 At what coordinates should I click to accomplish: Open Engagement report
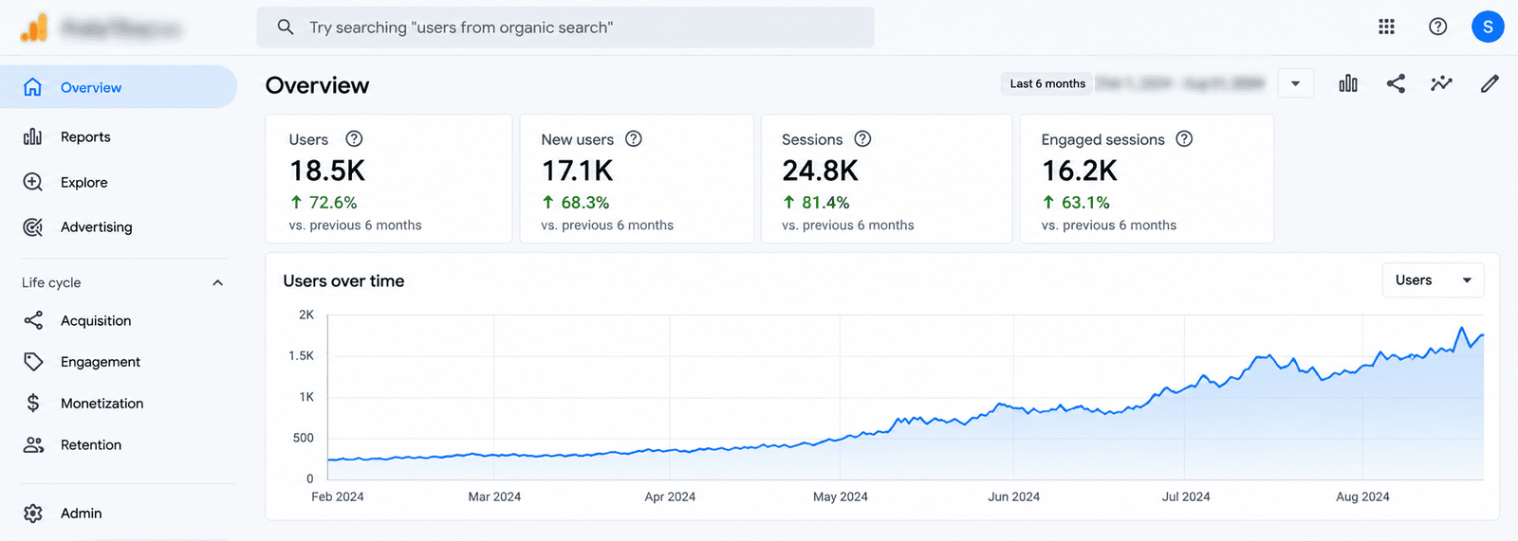100,361
